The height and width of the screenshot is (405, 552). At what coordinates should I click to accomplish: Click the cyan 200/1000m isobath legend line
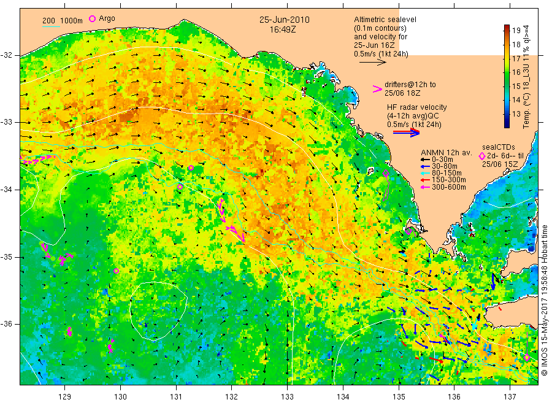point(52,26)
